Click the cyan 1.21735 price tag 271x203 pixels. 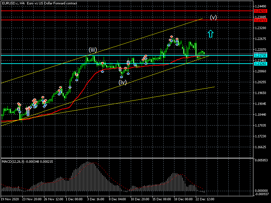[260, 55]
